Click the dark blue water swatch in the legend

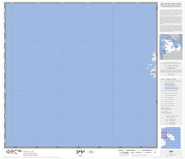coord(163,109)
